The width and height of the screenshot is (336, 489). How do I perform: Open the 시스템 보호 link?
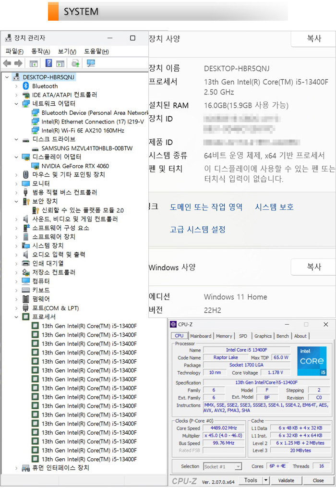(x=274, y=207)
